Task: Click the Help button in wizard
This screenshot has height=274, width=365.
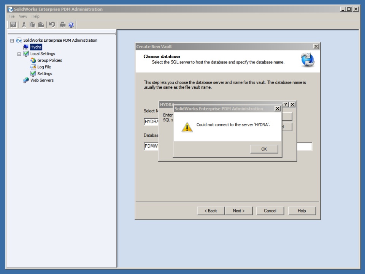Action: (302, 211)
